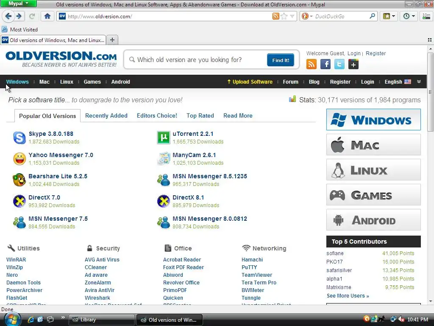Open the Register link next to Welcome Guest
This screenshot has height=326, width=434.
click(376, 53)
